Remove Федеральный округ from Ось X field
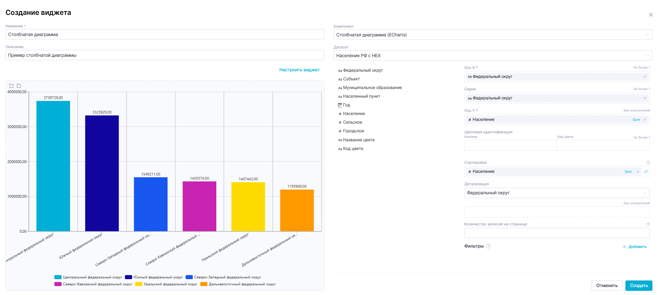This screenshot has height=295, width=658. click(644, 77)
